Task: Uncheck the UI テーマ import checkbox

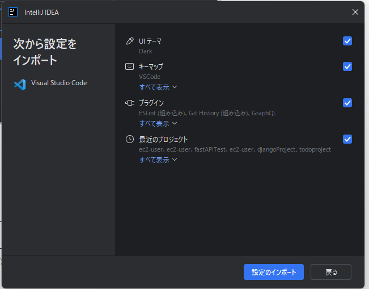Action: 347,41
